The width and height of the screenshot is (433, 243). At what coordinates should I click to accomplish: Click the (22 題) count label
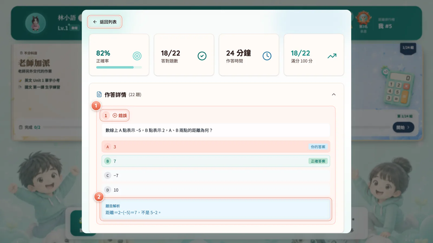point(135,95)
